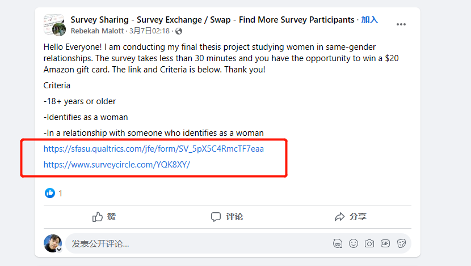
Task: Click author name Rebekah Malott
Action: (x=98, y=31)
